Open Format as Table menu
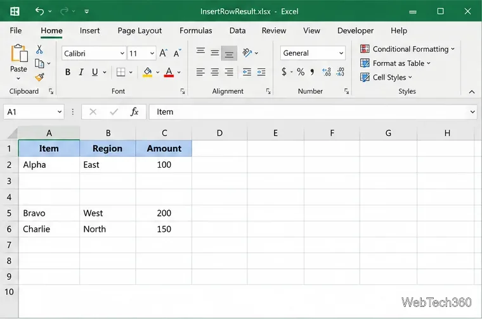Viewport: 482px width, 319px height. tap(395, 63)
